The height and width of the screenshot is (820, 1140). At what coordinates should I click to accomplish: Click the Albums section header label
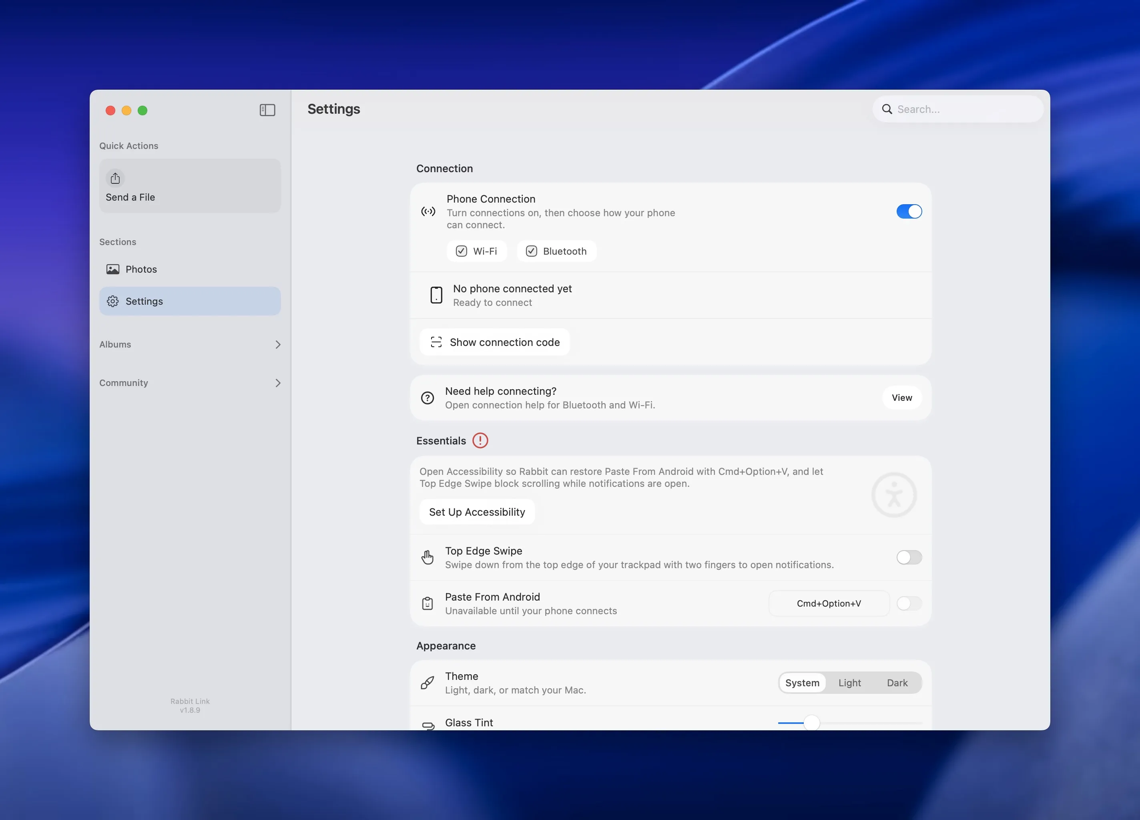click(115, 344)
